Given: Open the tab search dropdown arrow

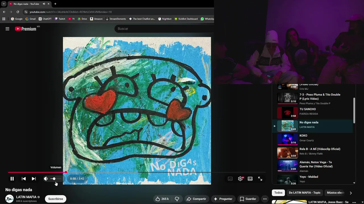Looking at the screenshot, I should coord(4,4).
